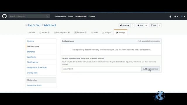Select the Settings tab

click(121, 32)
